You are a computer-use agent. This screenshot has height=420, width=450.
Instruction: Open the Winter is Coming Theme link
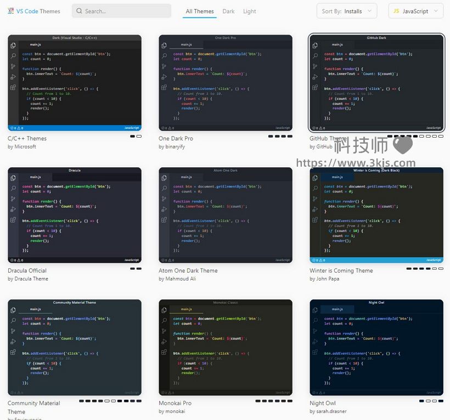[x=341, y=271]
